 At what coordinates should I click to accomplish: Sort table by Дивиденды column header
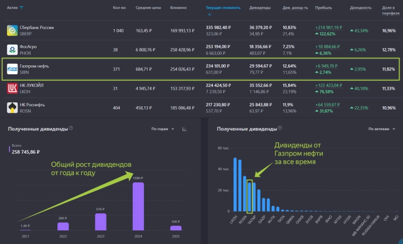pyautogui.click(x=259, y=8)
